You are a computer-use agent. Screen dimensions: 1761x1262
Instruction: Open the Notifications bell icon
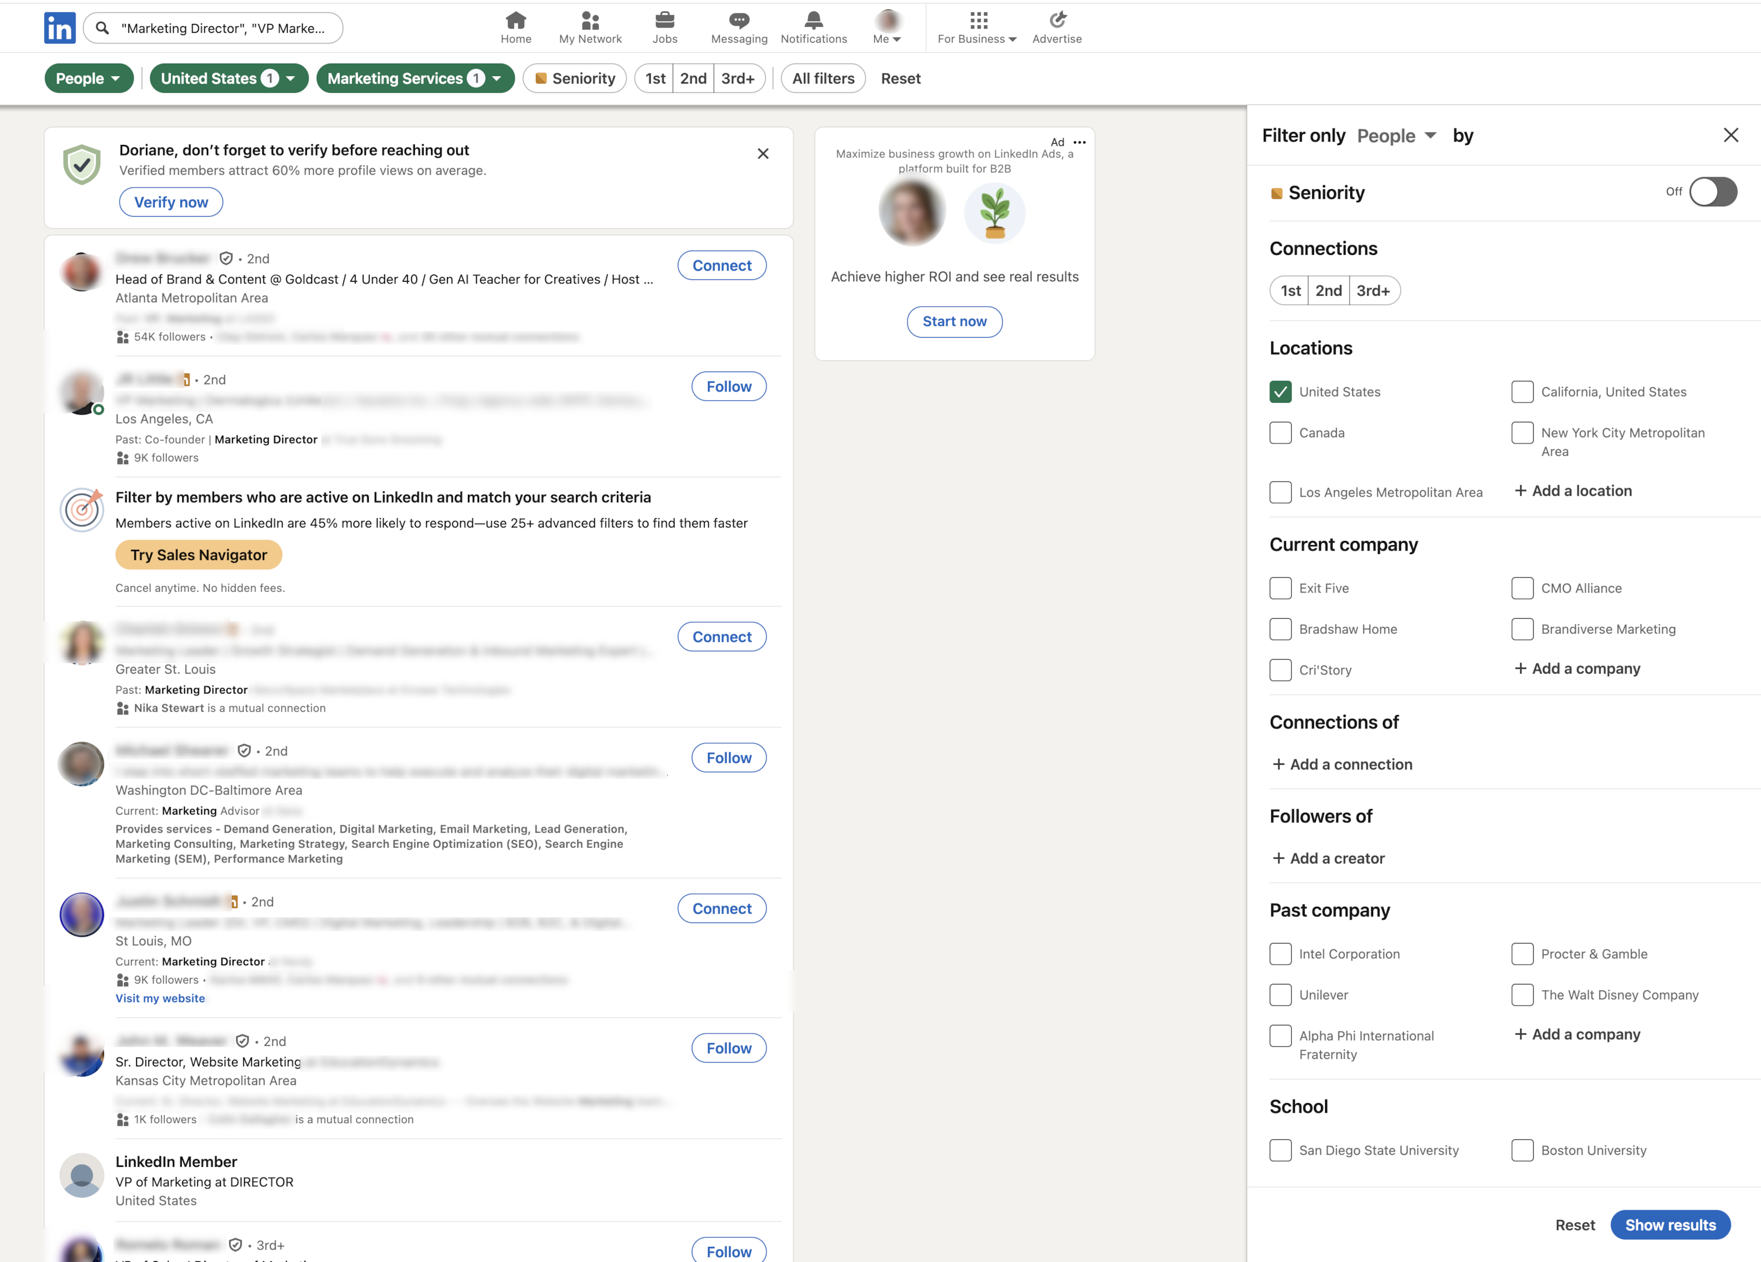[x=813, y=20]
